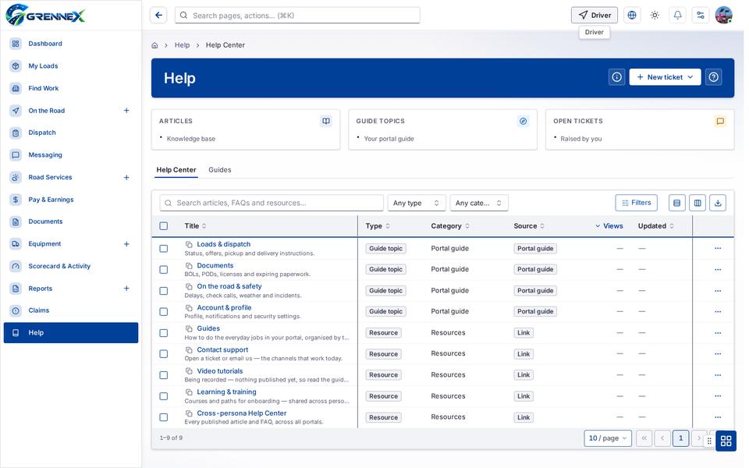Viewport: 749px width, 468px height.
Task: Click the Open Tickets chat icon
Action: pyautogui.click(x=720, y=122)
